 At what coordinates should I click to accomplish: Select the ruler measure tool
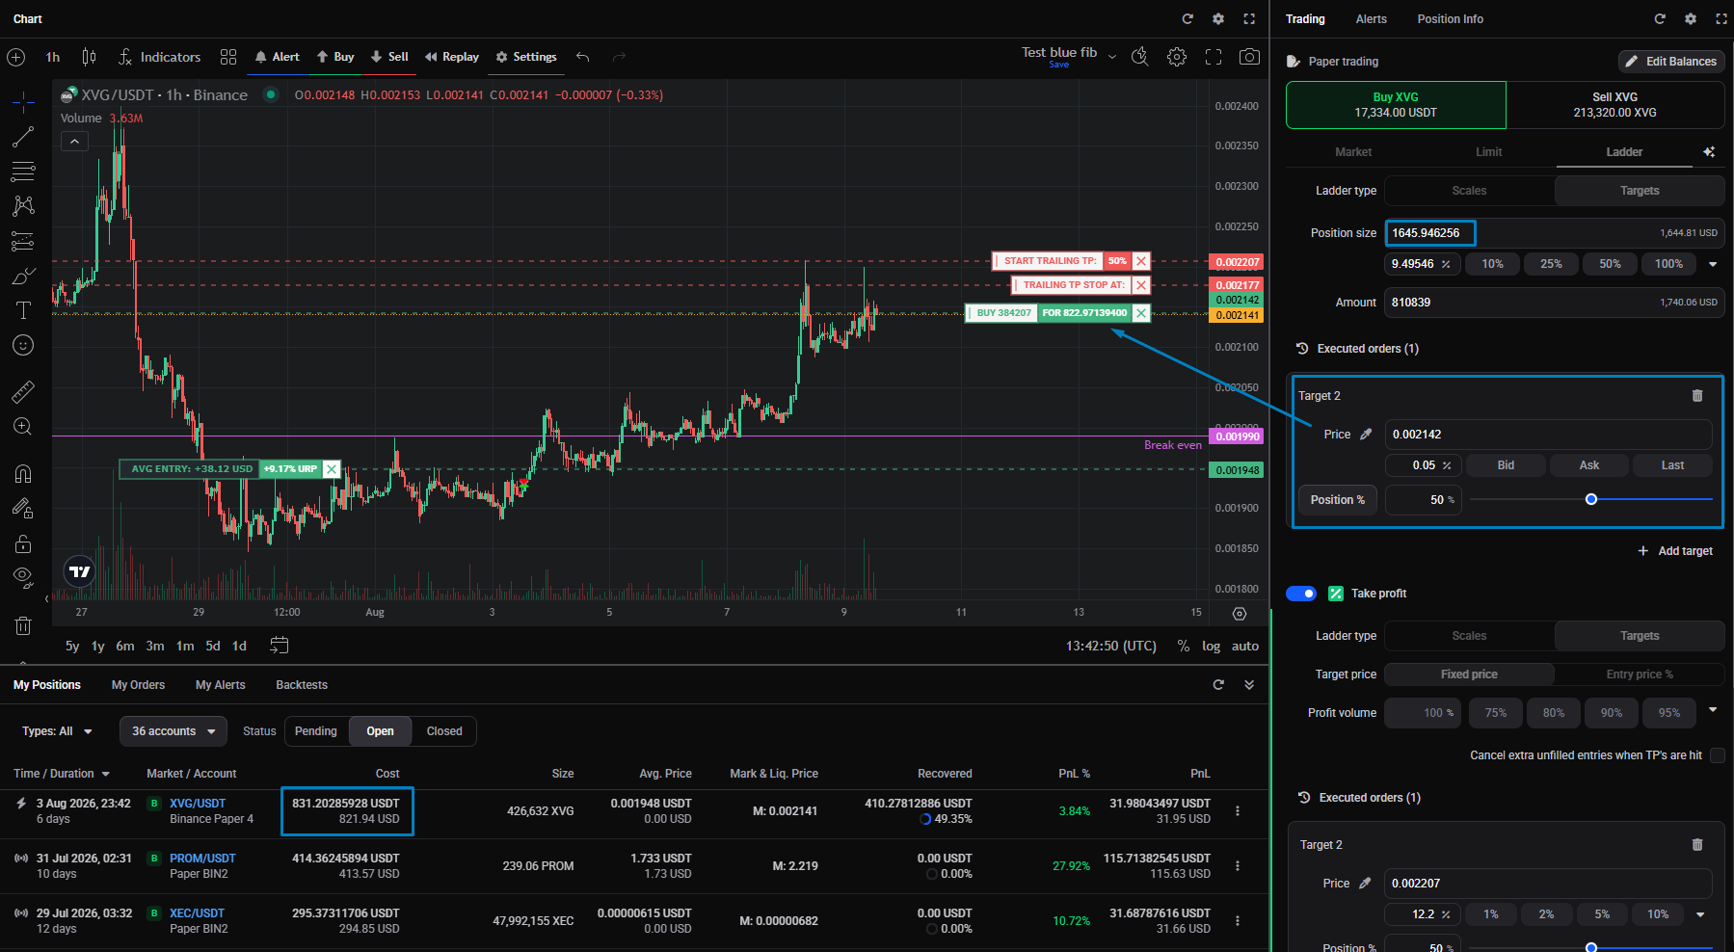23,391
